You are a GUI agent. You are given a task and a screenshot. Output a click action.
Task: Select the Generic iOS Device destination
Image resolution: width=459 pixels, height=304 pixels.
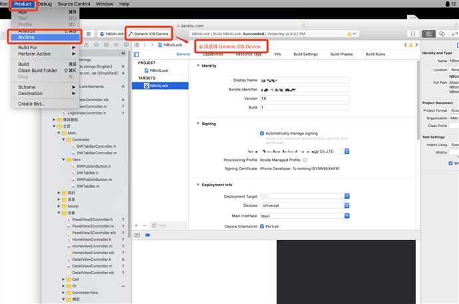[x=149, y=34]
